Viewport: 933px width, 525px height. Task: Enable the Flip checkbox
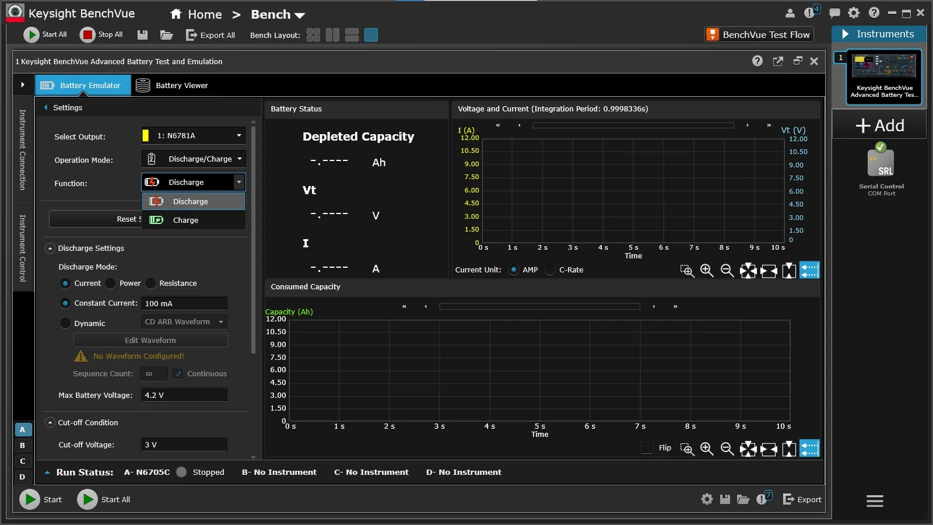pos(647,448)
